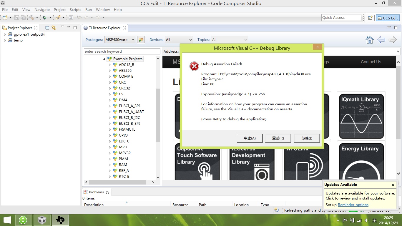This screenshot has width=402, height=226.
Task: Click 忽略(I) Ignore in assertion dialog
Action: click(x=307, y=138)
